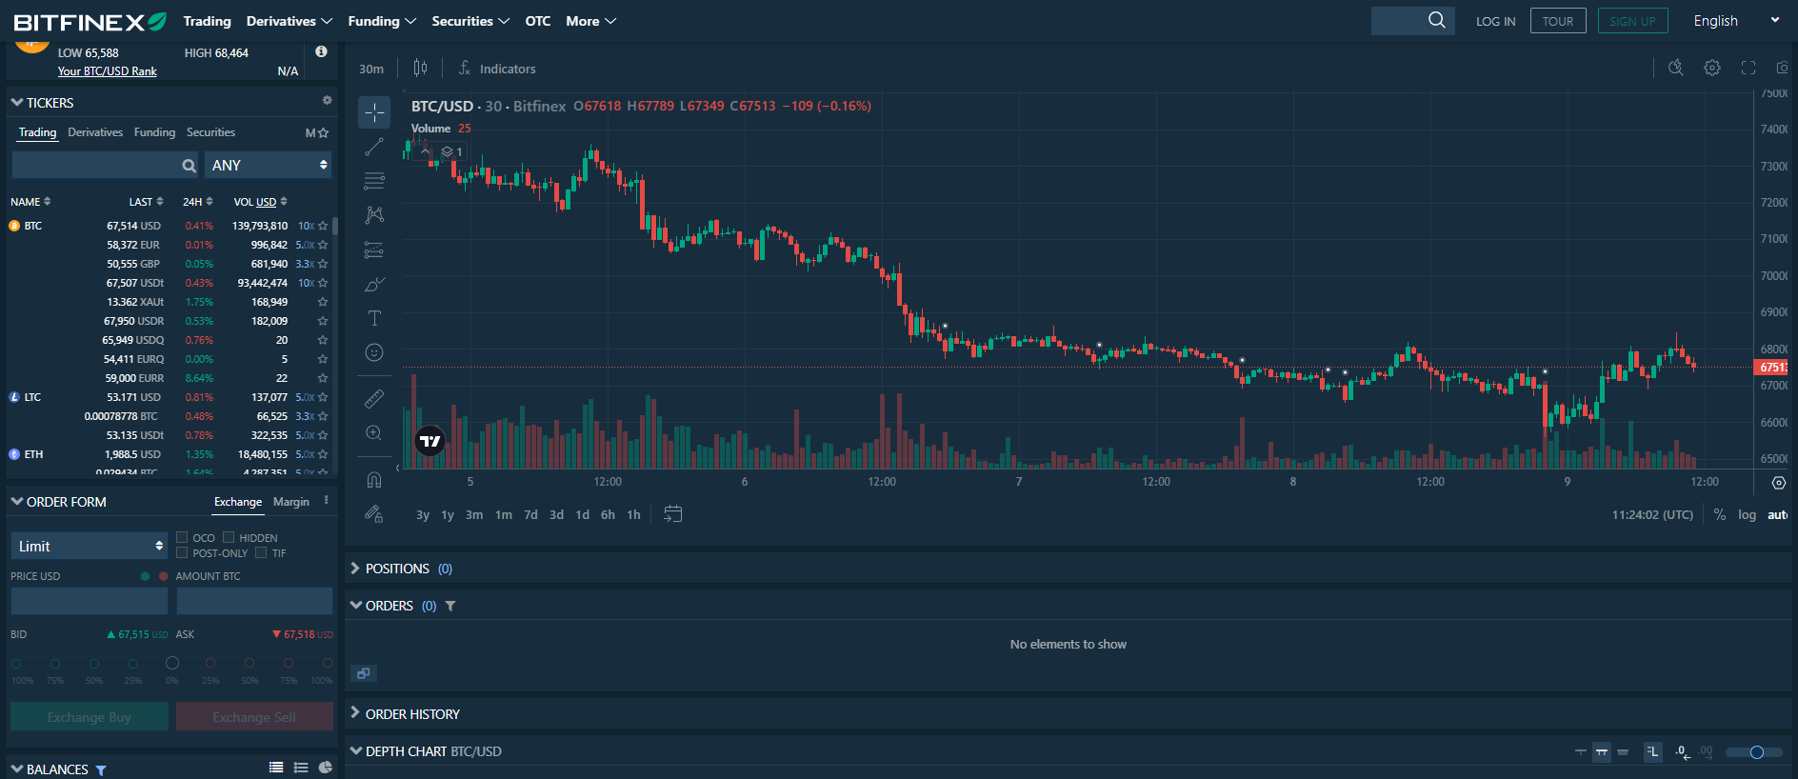
Task: Enable the HIDDEN order checkbox
Action: tap(229, 537)
